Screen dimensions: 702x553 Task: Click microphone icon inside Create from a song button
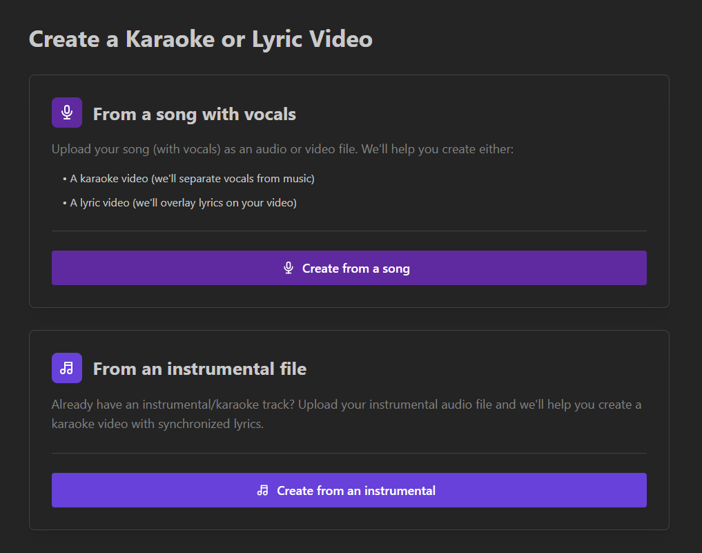[x=289, y=268]
